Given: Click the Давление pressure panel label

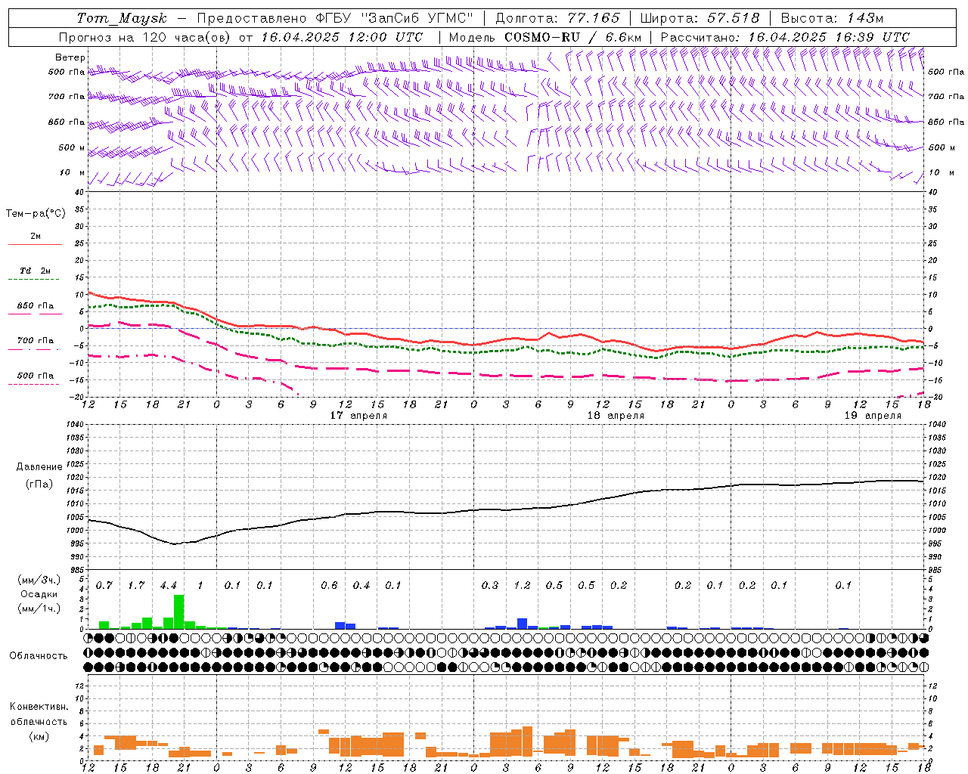Looking at the screenshot, I should pyautogui.click(x=39, y=467).
